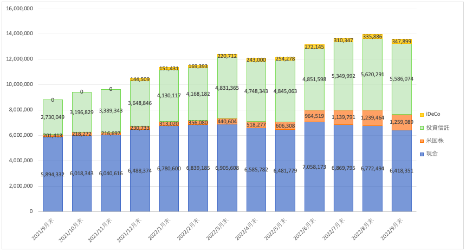The height and width of the screenshot is (252, 466).
Task: Click the green 投資信託 legend swatch
Action: tap(422, 127)
